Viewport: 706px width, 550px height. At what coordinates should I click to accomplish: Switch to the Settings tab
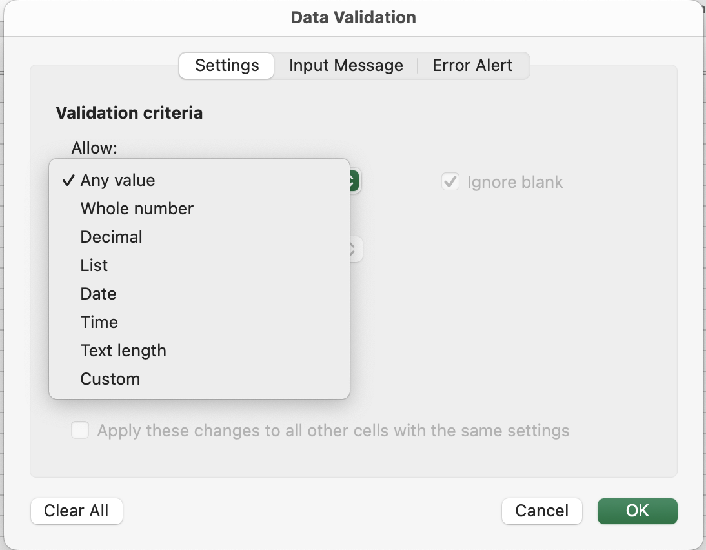[227, 65]
